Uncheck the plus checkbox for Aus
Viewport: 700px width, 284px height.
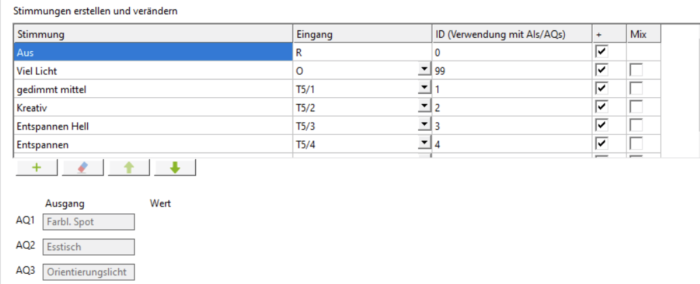(601, 52)
